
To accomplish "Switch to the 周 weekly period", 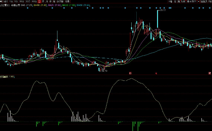I will point(43,1).
